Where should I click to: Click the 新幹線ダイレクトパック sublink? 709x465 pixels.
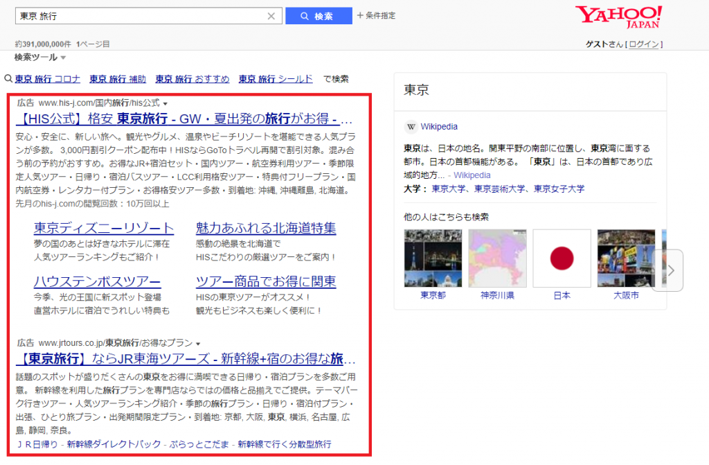pyautogui.click(x=114, y=444)
